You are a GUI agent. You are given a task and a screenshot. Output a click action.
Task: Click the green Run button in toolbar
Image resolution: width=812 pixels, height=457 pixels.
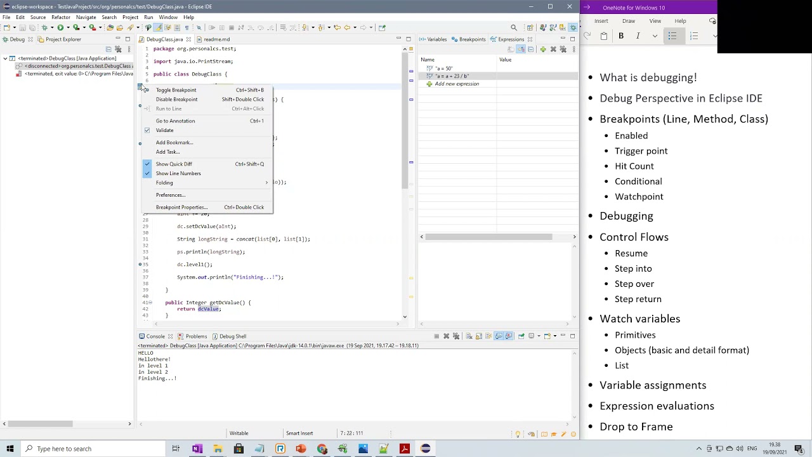tap(60, 27)
